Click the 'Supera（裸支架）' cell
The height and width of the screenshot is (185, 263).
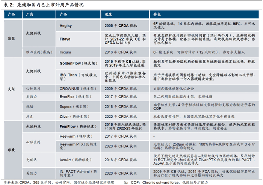point(78,107)
